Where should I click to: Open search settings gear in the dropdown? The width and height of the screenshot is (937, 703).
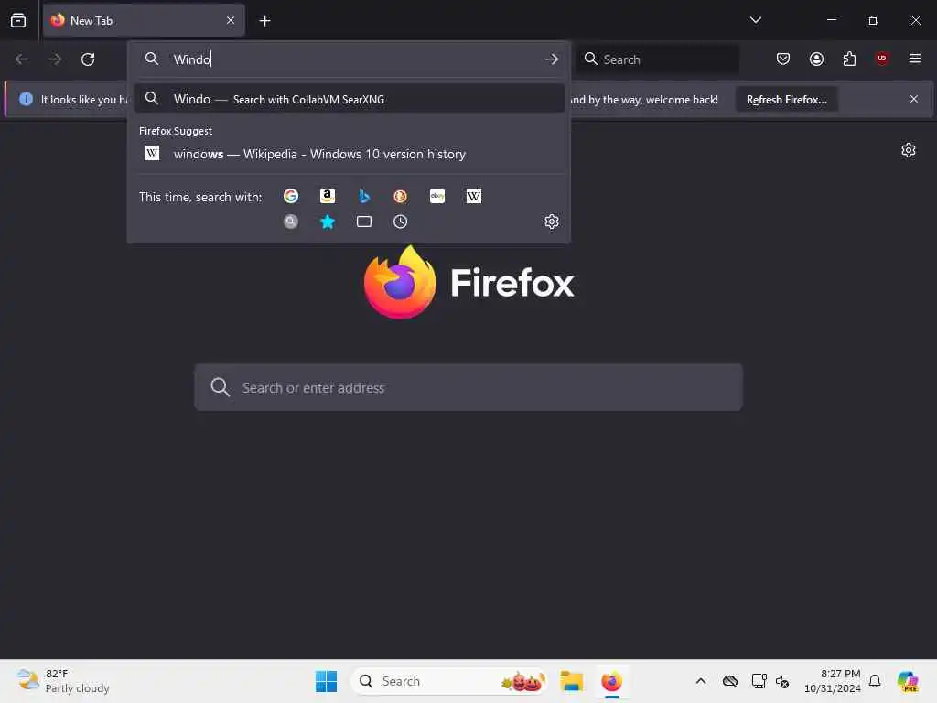(552, 222)
